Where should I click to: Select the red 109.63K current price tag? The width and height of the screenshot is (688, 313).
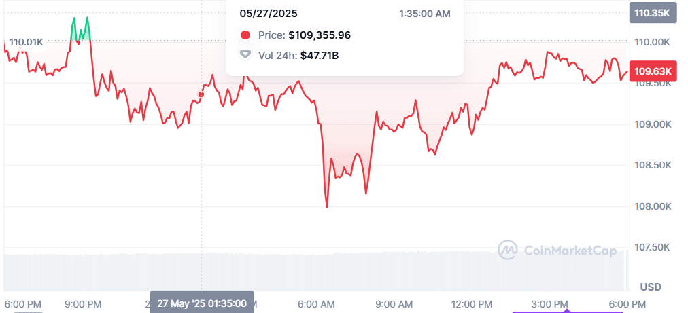click(652, 71)
